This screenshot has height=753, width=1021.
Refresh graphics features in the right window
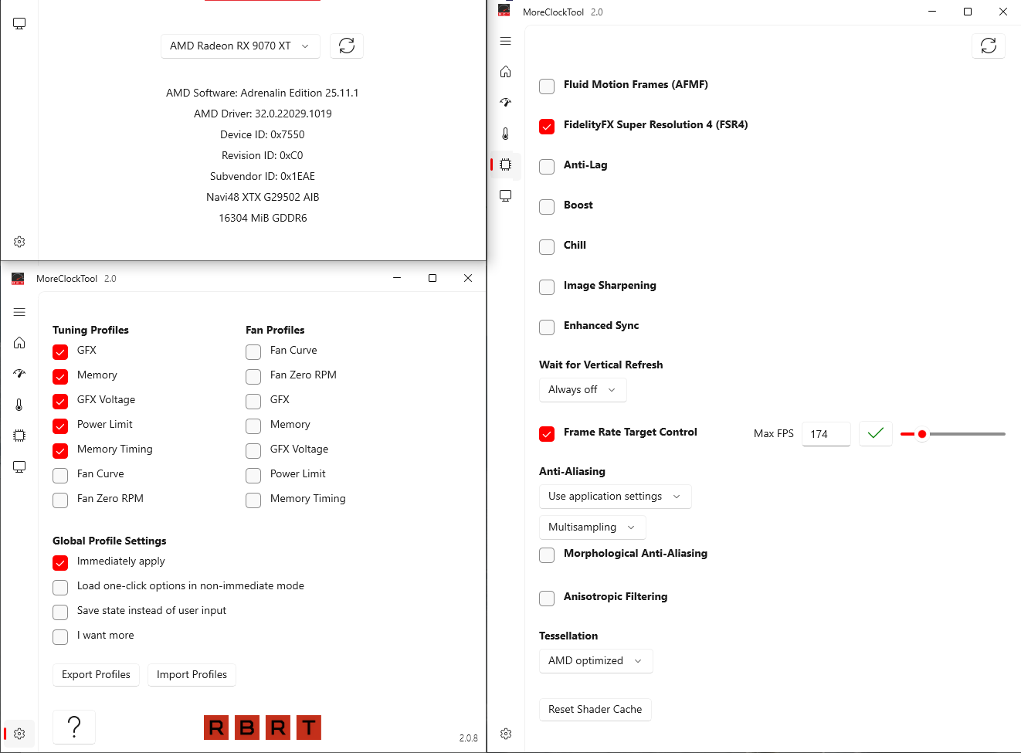989,46
